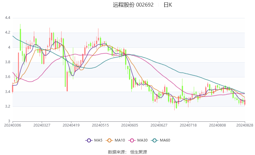Viewport: 255px width, 155px height.
Task: Click the 20240515 date axis label
Action: coord(100,125)
